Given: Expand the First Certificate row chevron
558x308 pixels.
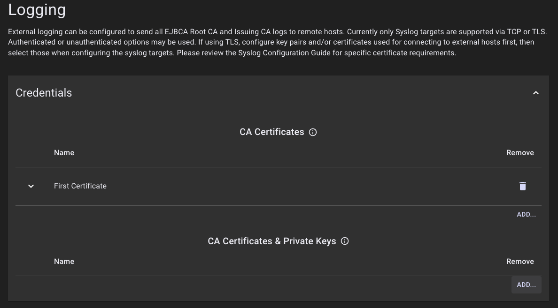Looking at the screenshot, I should [31, 186].
